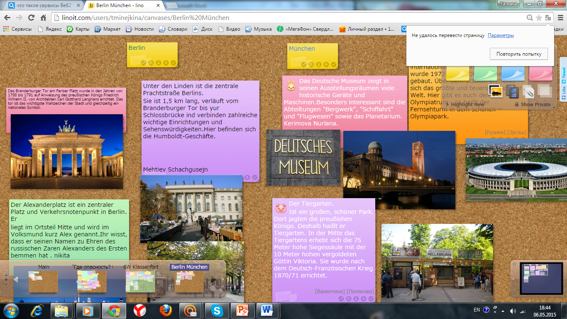Go back with the browser back arrow
This screenshot has height=319, width=567.
[7, 18]
